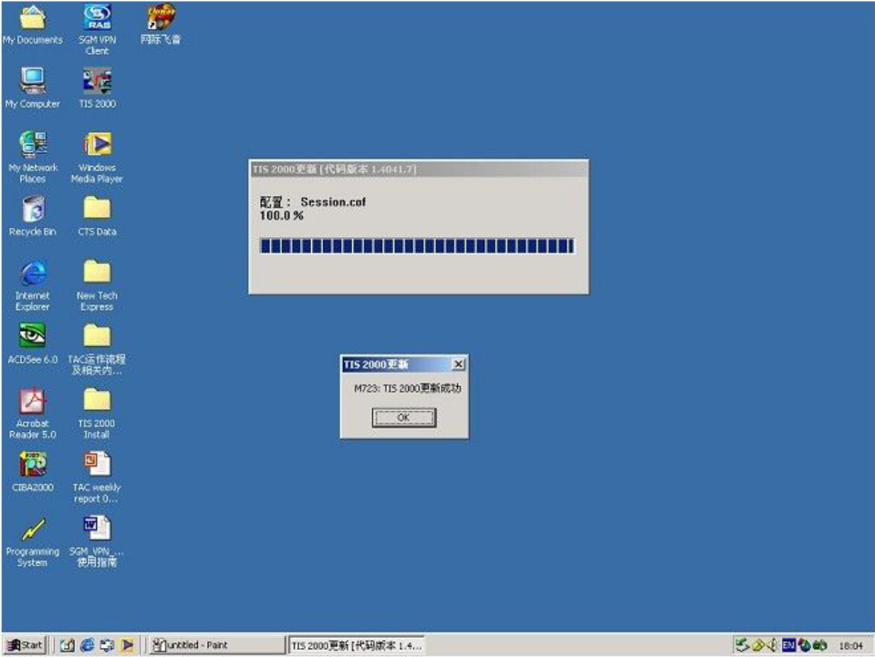
Task: Click the Session.cof progress bar
Action: point(417,246)
